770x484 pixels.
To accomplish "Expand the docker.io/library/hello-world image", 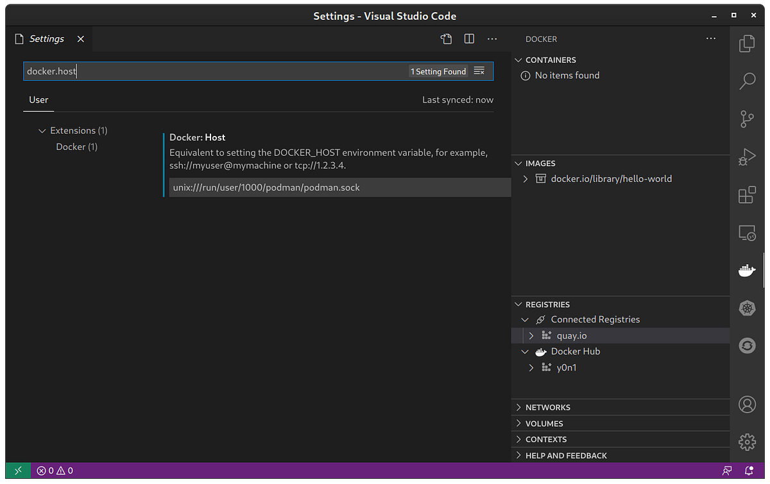I will click(x=525, y=178).
